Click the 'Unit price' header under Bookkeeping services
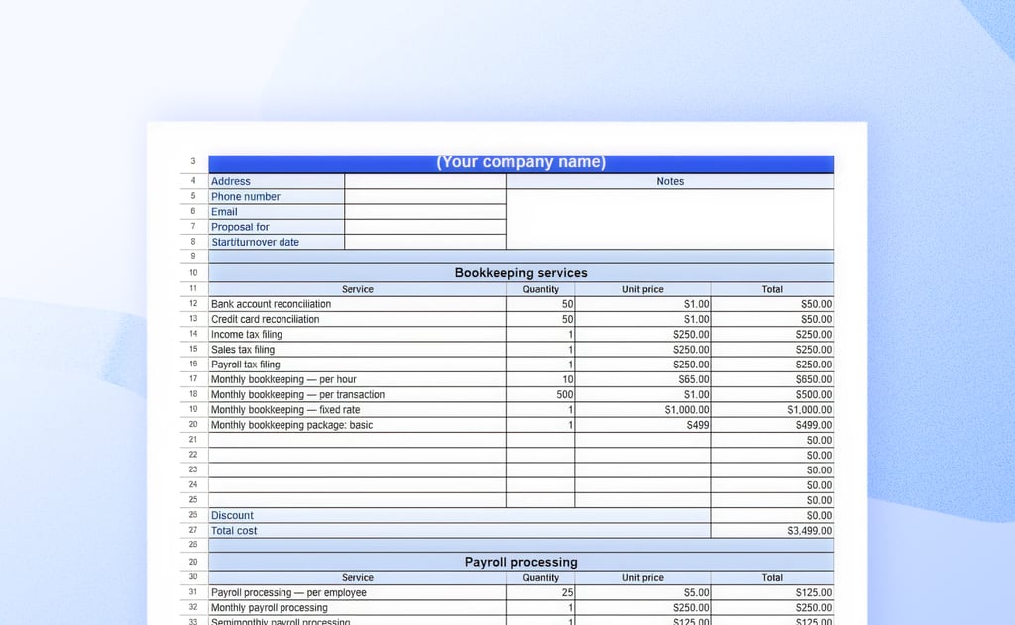The width and height of the screenshot is (1015, 625). pyautogui.click(x=642, y=289)
